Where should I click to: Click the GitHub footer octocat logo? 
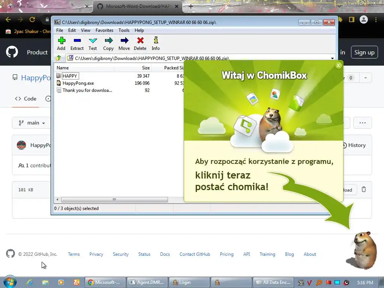[x=10, y=253]
